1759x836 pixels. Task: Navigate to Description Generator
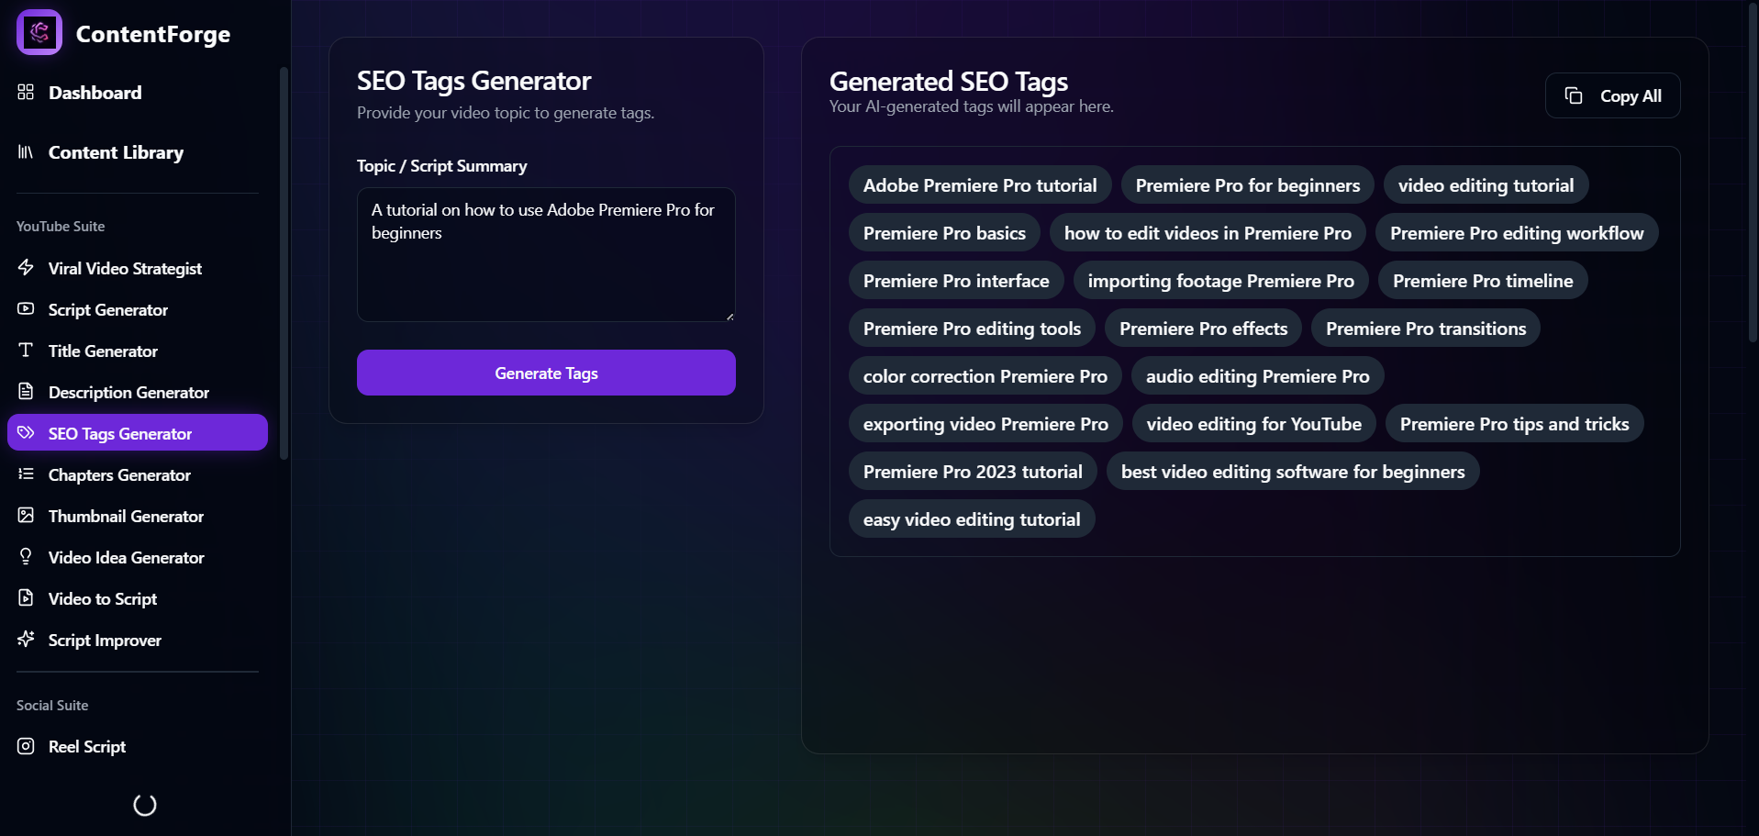[128, 392]
